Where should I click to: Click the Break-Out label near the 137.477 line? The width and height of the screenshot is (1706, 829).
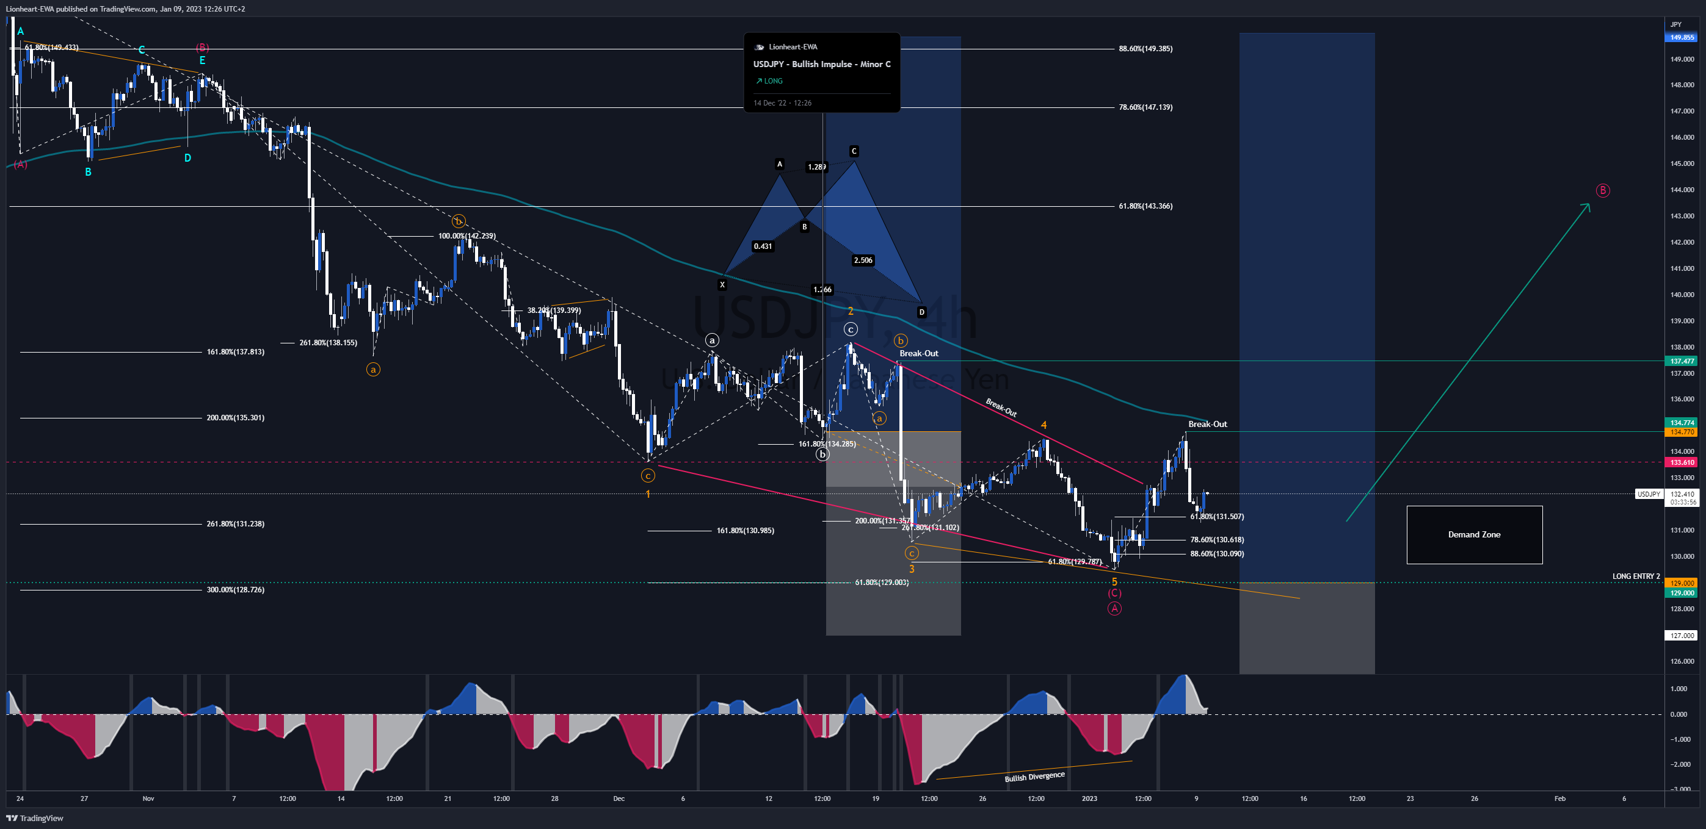point(918,353)
